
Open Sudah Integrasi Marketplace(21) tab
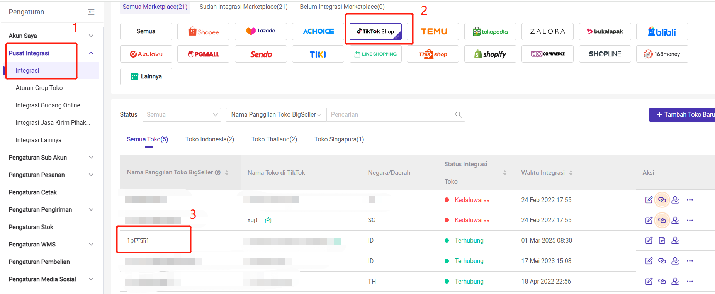pos(243,7)
